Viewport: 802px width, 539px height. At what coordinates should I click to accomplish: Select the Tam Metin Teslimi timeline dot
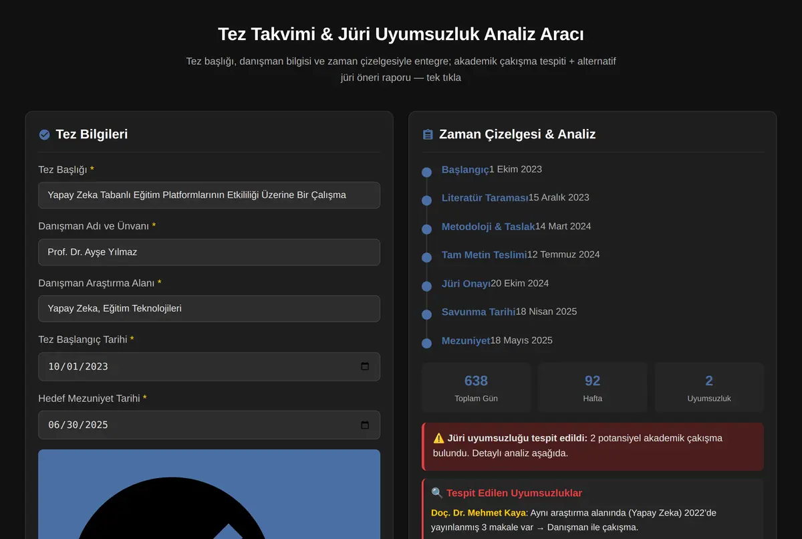coord(426,257)
